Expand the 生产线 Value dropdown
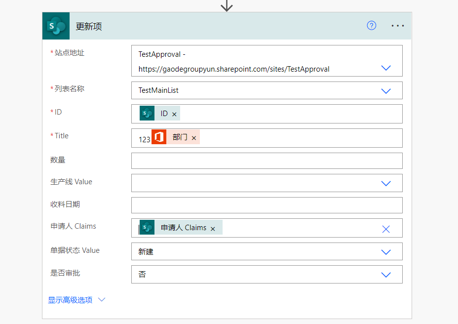Image resolution: width=458 pixels, height=324 pixels. coord(386,183)
